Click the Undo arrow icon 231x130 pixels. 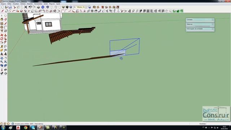coord(30,7)
